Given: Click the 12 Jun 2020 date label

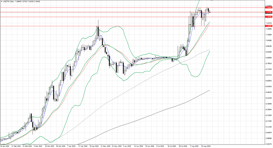Looking at the screenshot, I should tap(139, 146).
